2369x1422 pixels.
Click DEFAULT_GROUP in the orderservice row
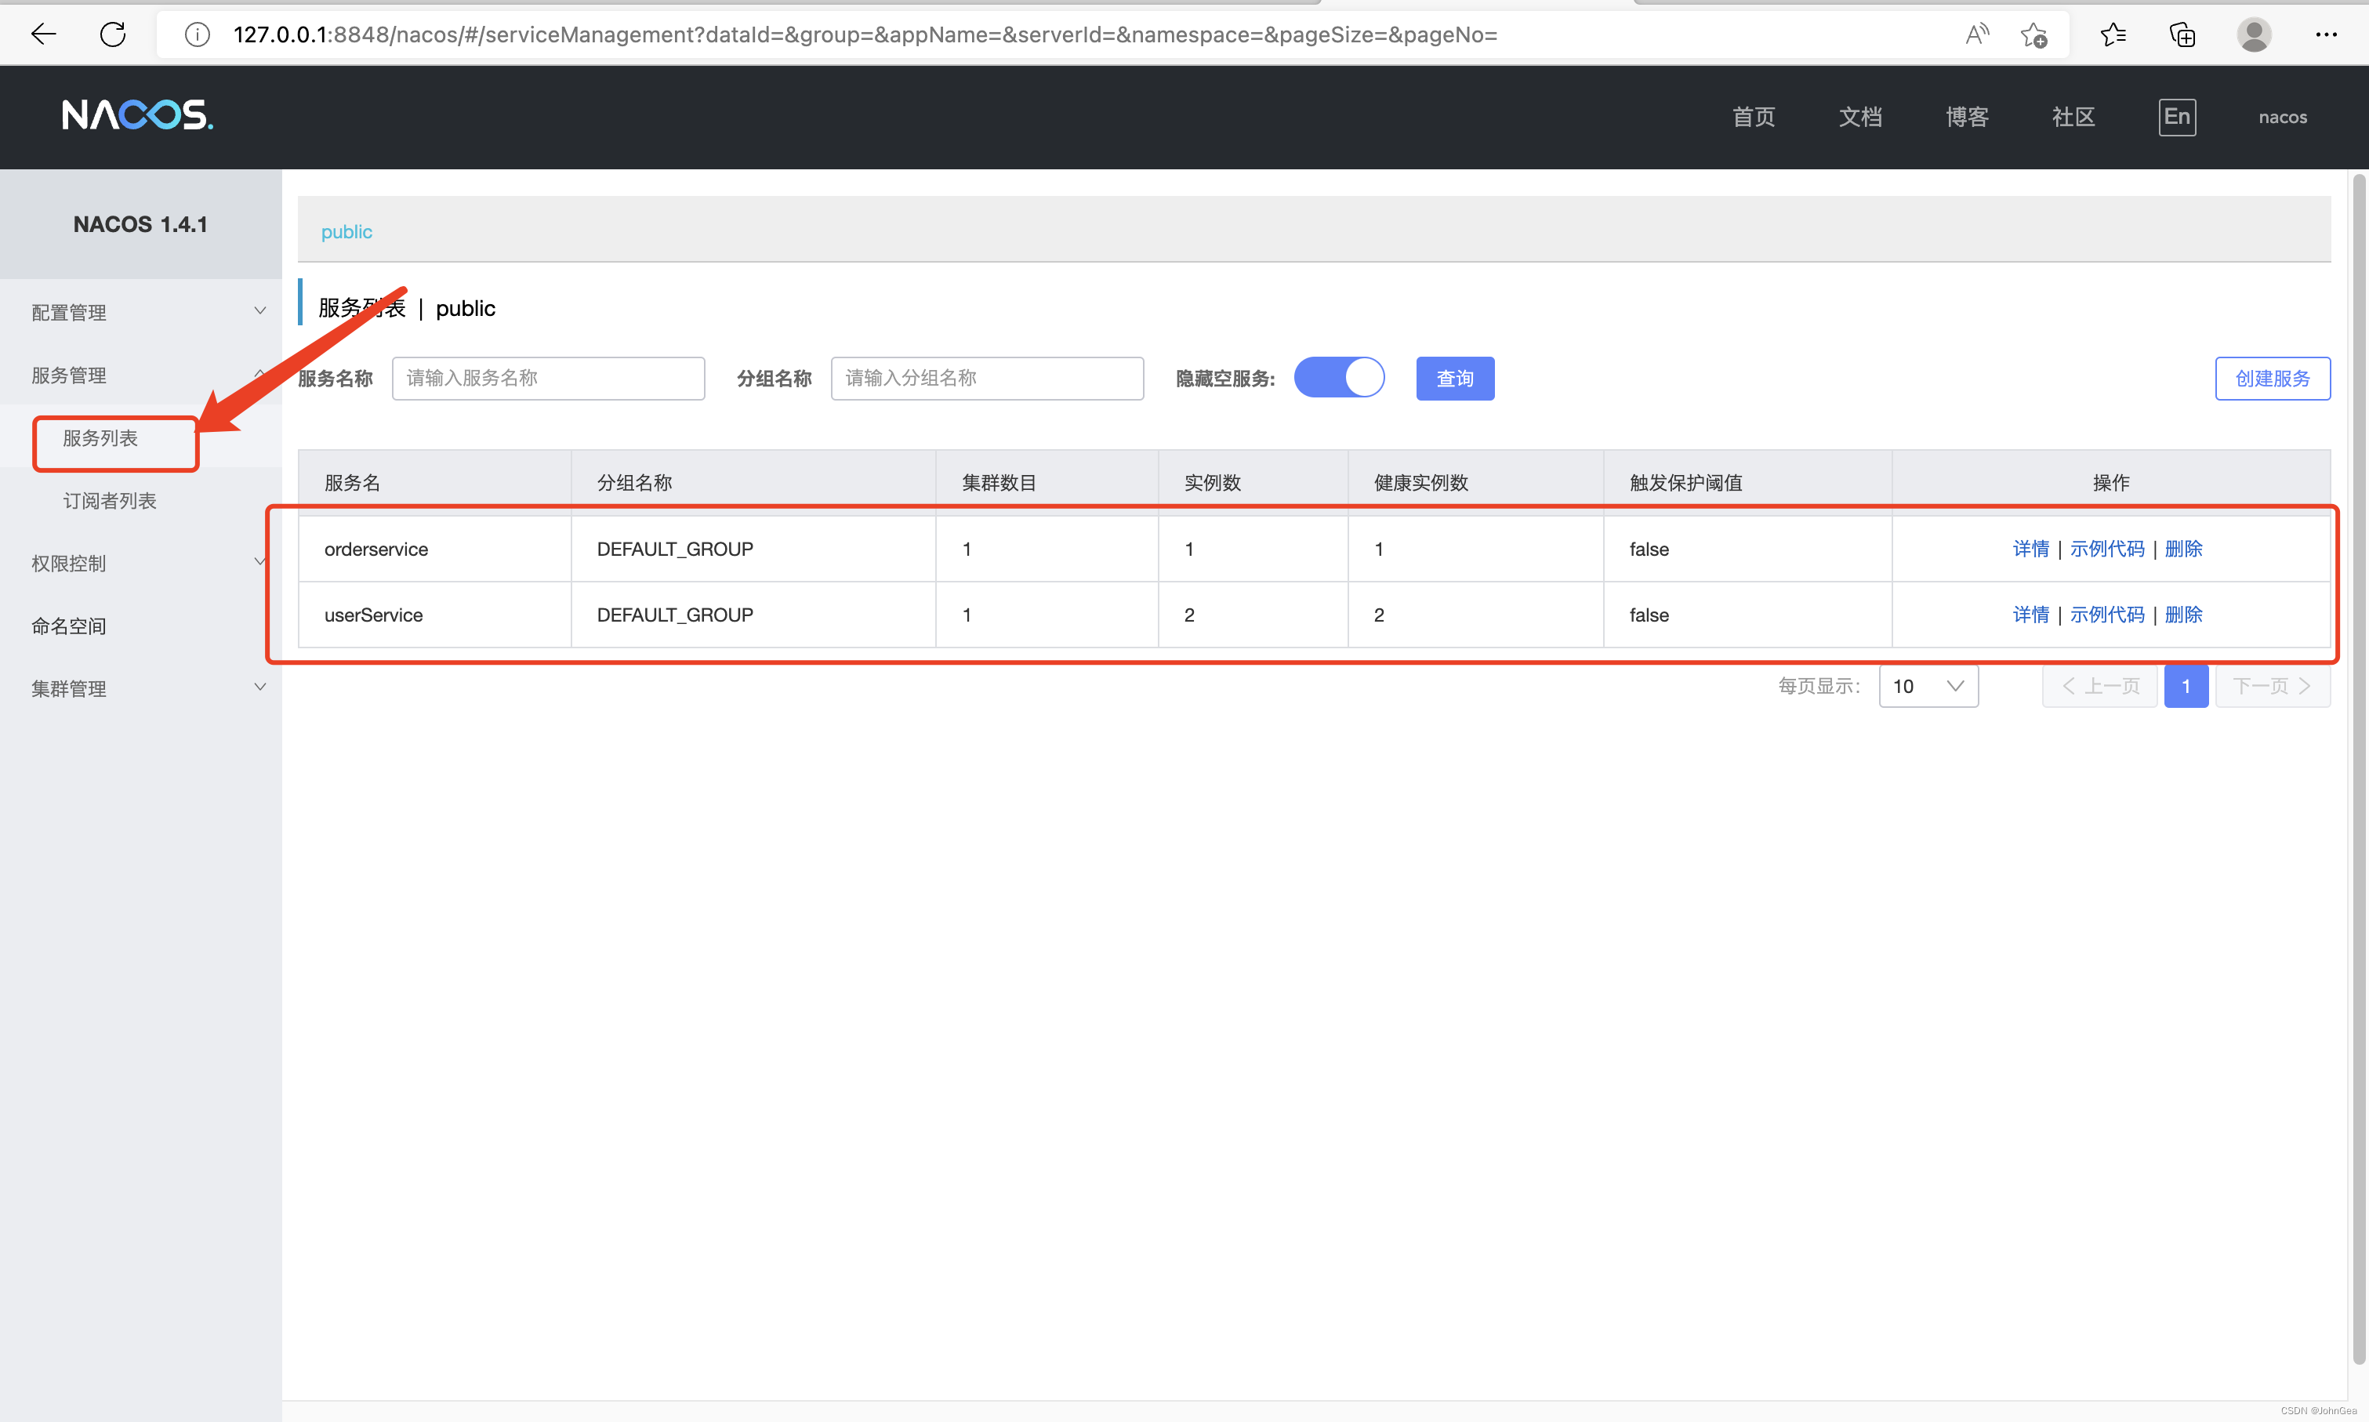[674, 549]
